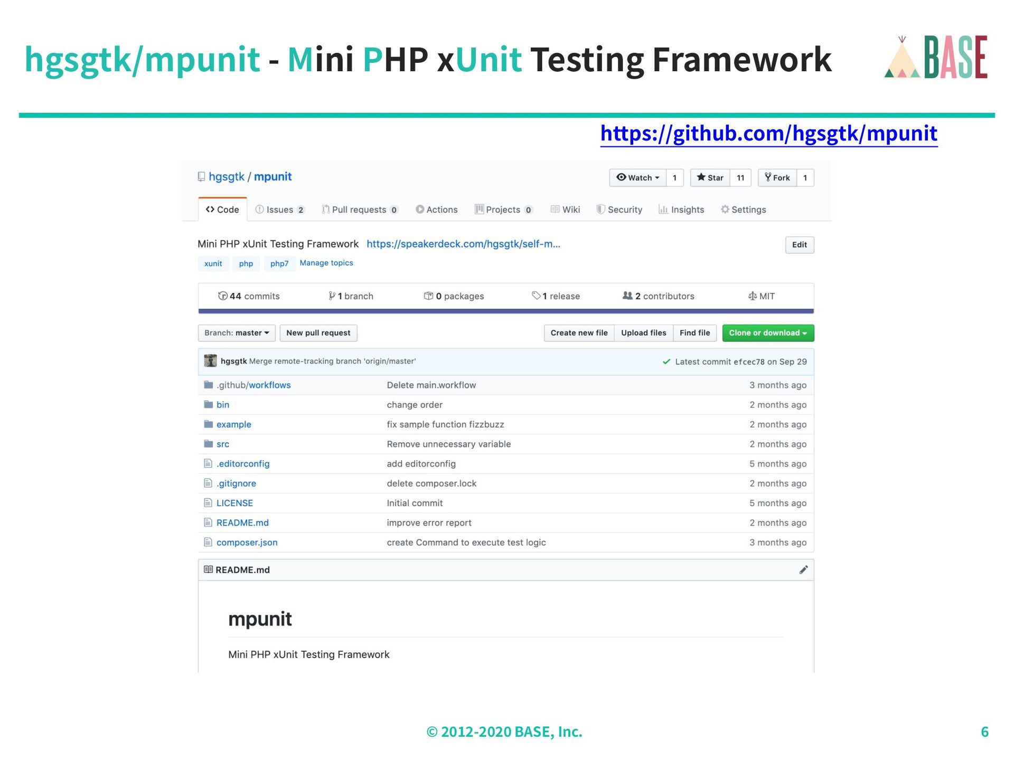The width and height of the screenshot is (1014, 760).
Task: Open the Branch: master dropdown
Action: [x=237, y=333]
